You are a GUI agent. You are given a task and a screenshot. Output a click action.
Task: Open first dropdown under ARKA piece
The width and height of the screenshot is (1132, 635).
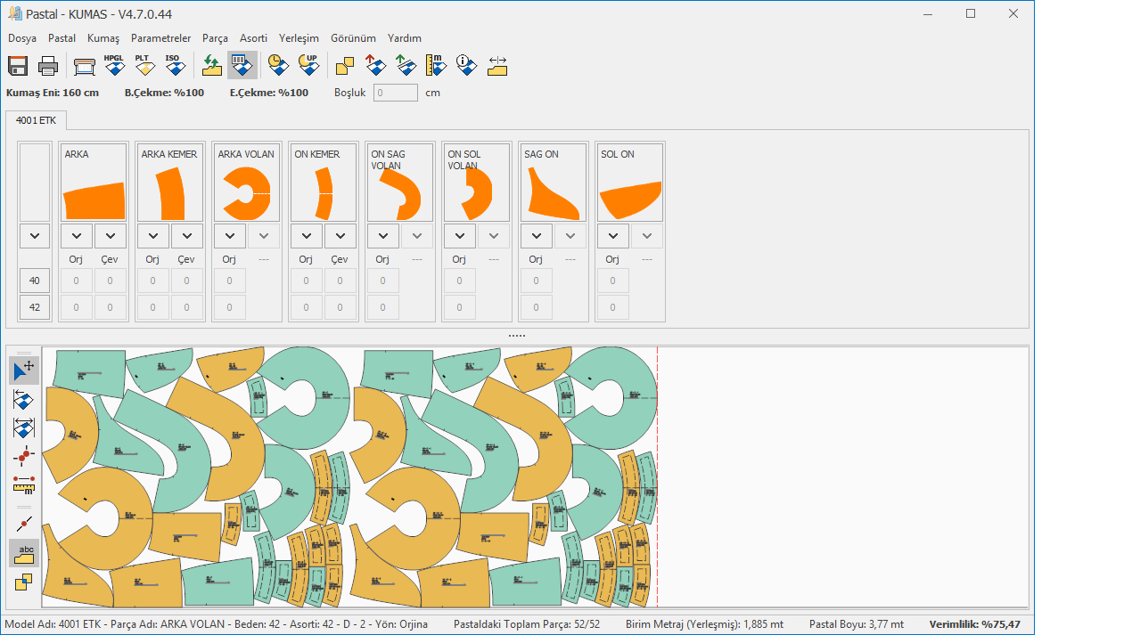[x=77, y=236]
